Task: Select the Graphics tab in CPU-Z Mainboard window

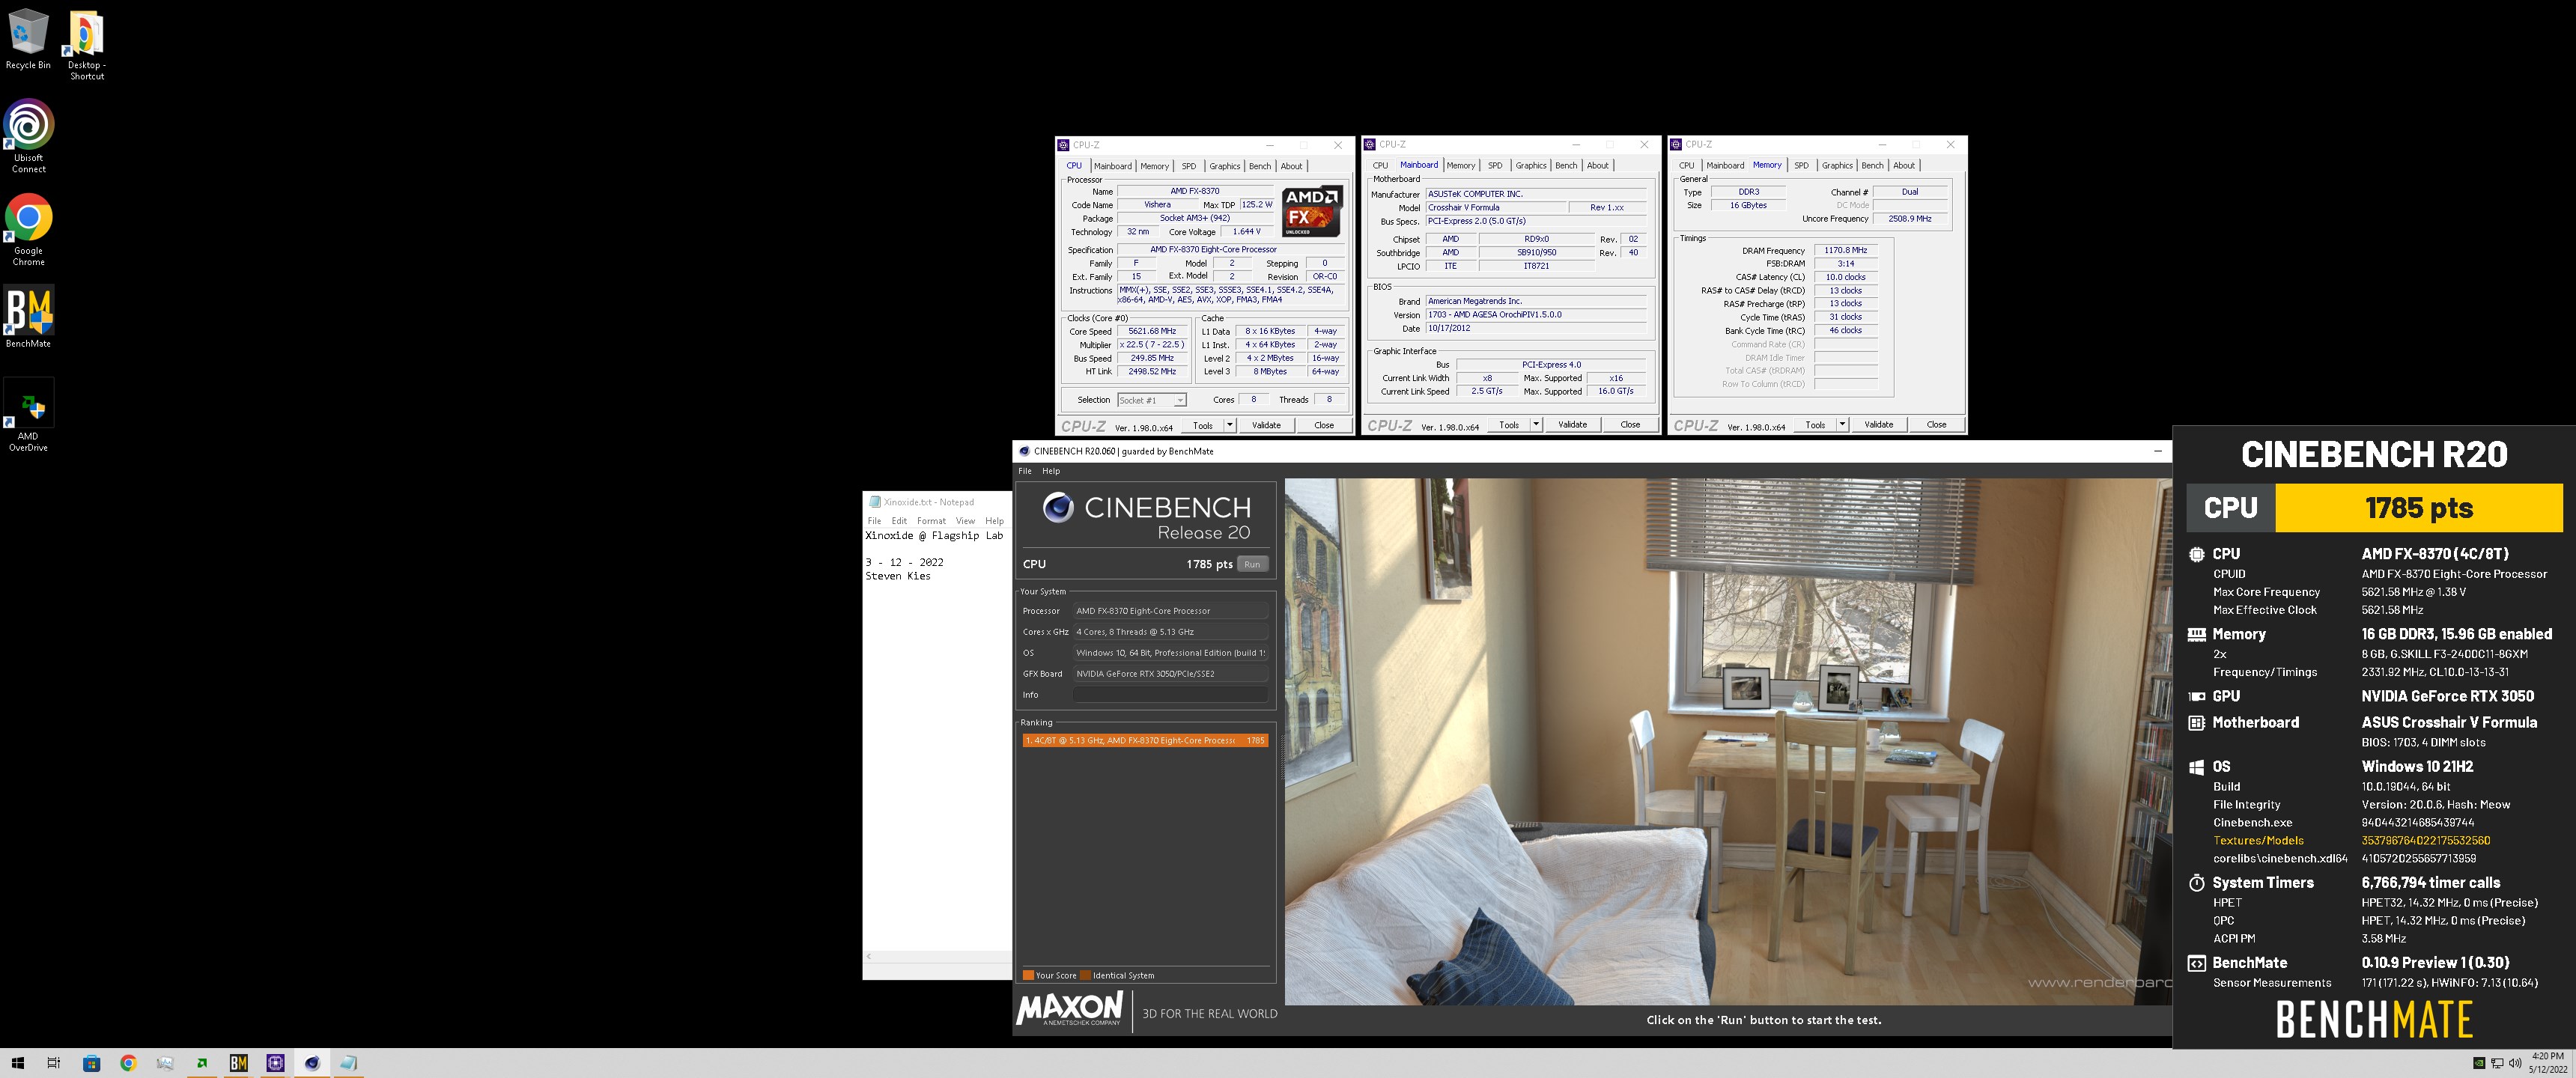Action: pos(1531,166)
